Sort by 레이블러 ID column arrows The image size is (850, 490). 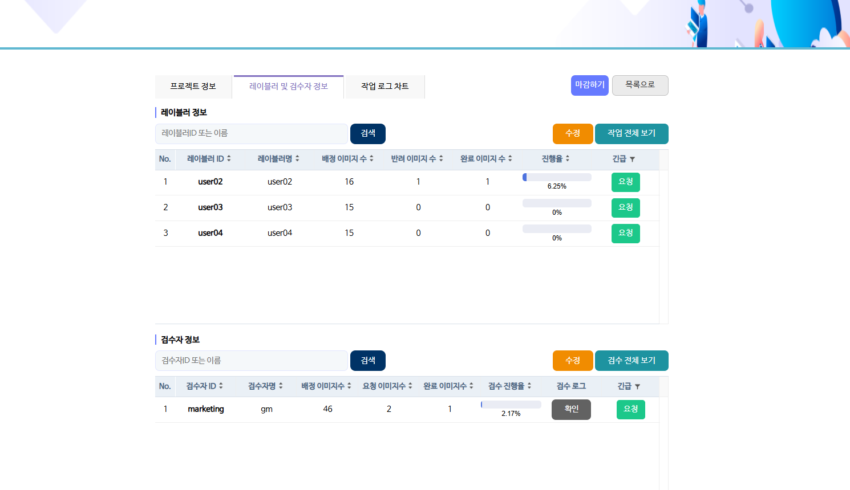pos(229,159)
